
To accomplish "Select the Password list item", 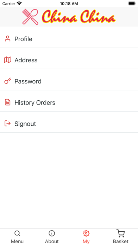I will click(69, 81).
